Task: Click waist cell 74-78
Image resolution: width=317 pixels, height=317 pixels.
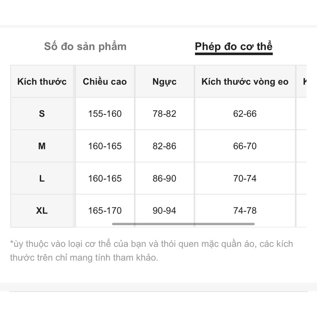Action: coord(245,210)
